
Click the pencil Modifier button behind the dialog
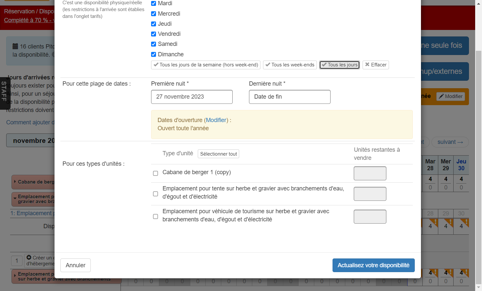pyautogui.click(x=451, y=96)
